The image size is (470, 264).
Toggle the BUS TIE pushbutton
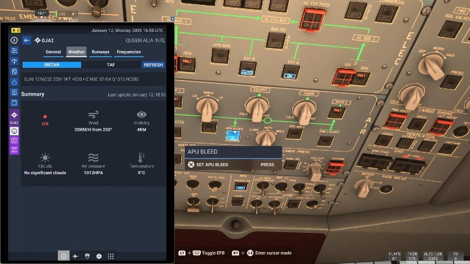point(276,40)
